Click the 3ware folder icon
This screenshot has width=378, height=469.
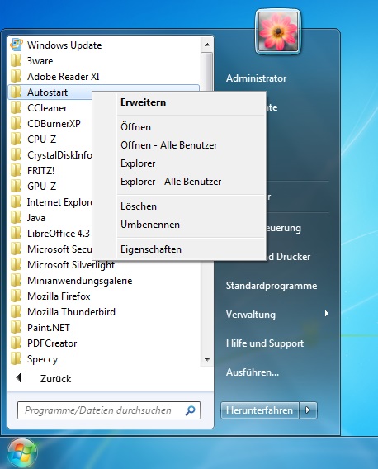[16, 61]
